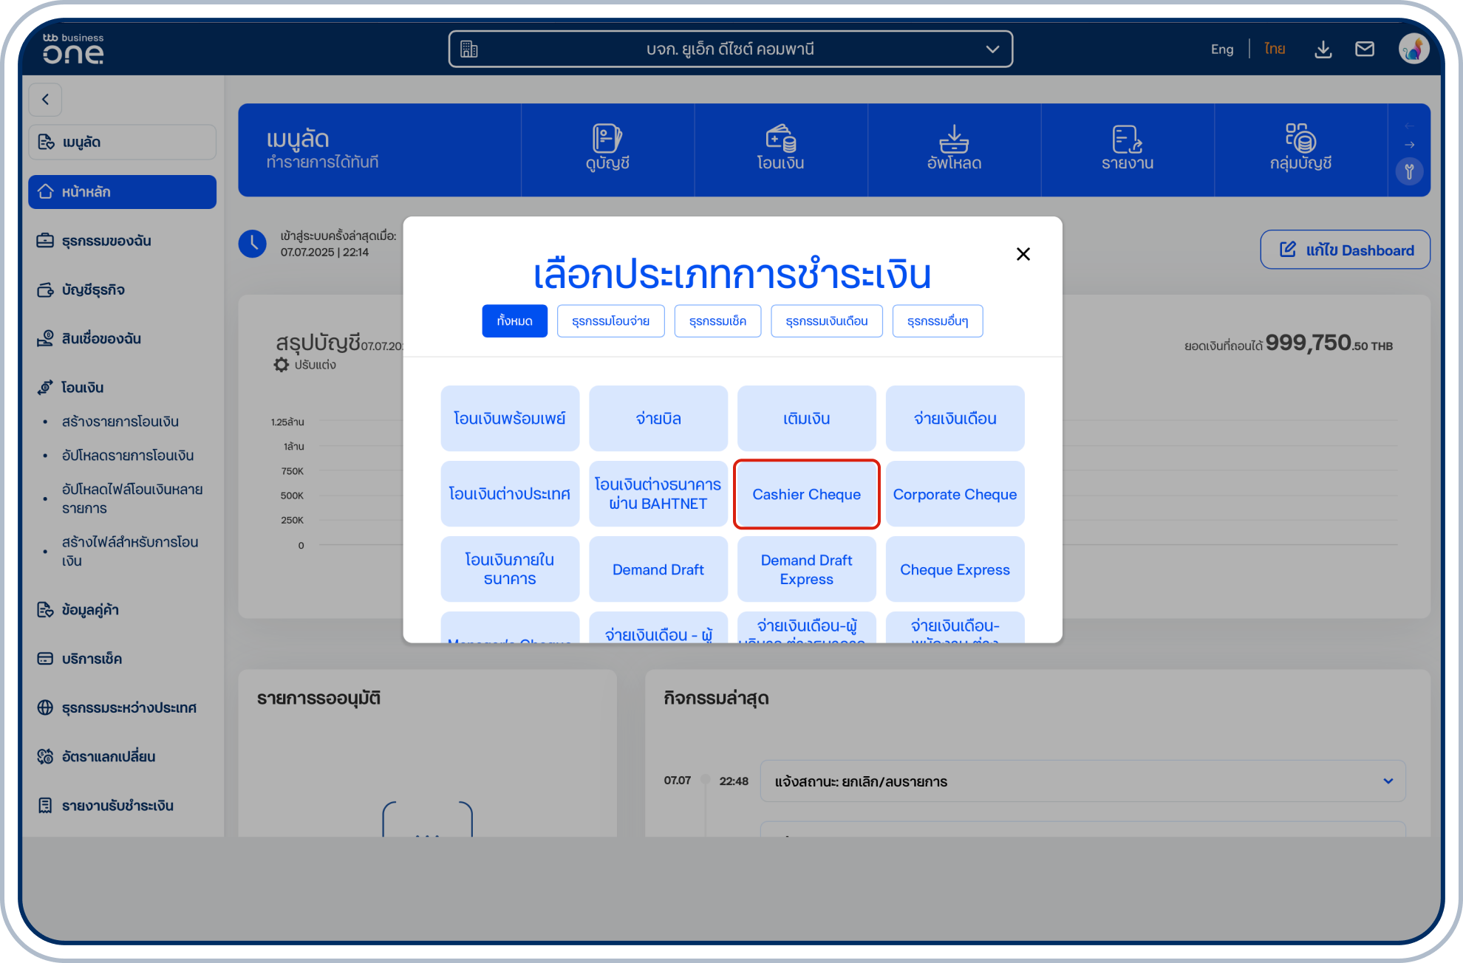Open สร้างไฟล์สำหรับการโอนเงิน submenu item
Screen dimensions: 1463x963
pos(130,551)
